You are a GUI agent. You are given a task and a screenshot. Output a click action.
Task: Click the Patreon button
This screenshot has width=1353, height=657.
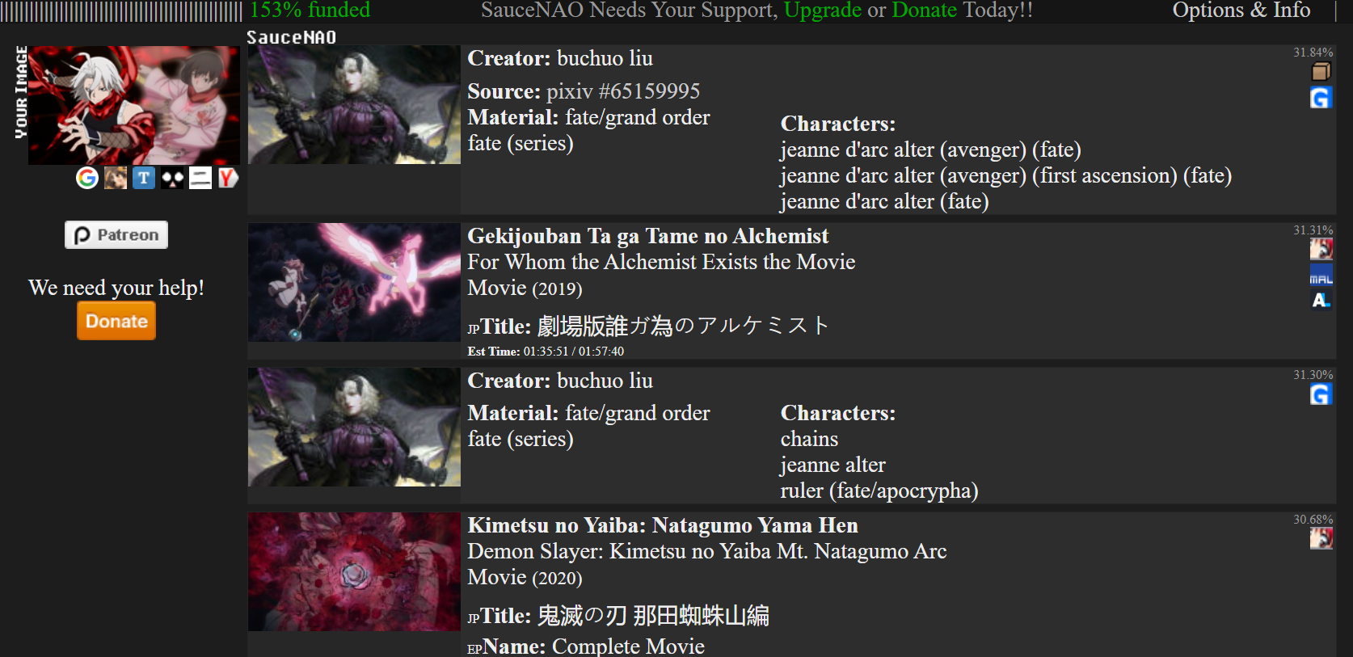click(116, 235)
